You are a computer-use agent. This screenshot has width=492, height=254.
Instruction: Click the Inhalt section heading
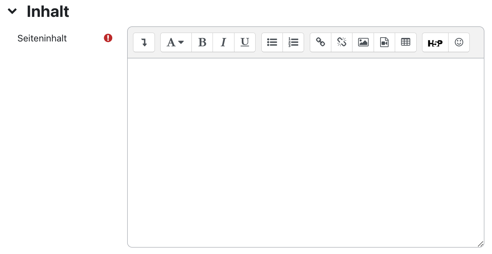47,11
